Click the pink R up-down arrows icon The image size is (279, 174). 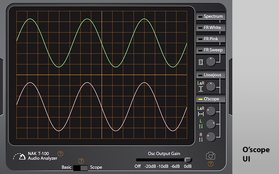coord(201,140)
